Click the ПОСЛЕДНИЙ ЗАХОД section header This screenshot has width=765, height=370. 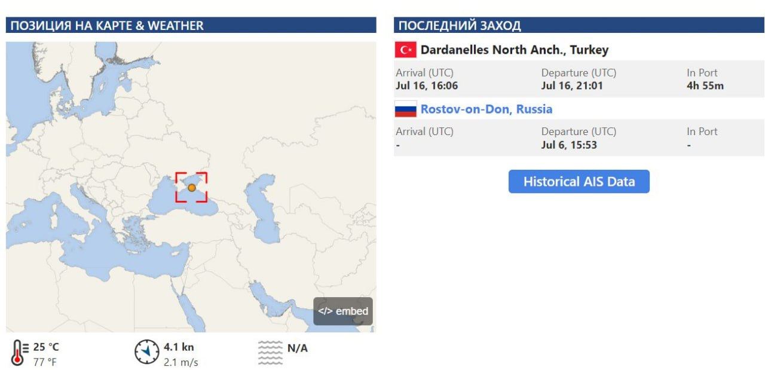(x=460, y=26)
